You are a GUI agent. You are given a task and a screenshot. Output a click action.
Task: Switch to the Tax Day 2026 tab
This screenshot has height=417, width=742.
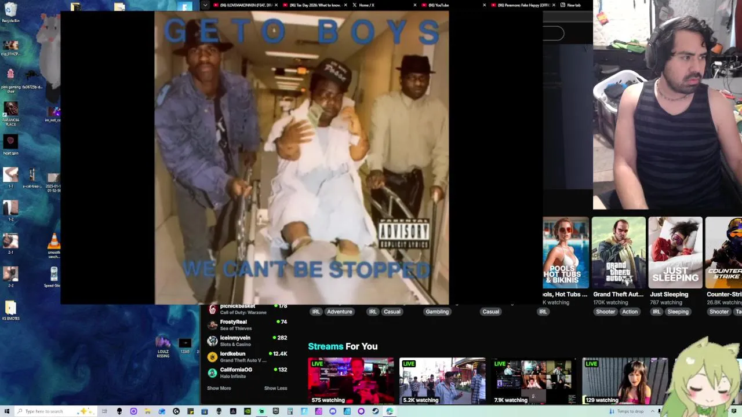pos(314,5)
